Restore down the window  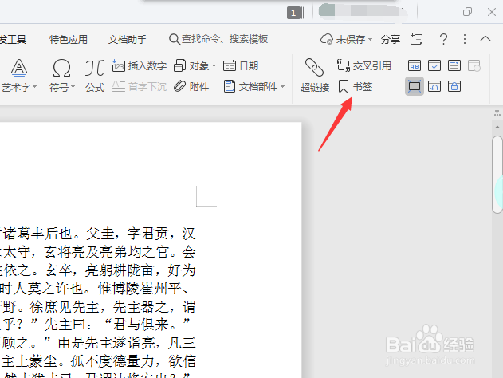click(x=467, y=12)
